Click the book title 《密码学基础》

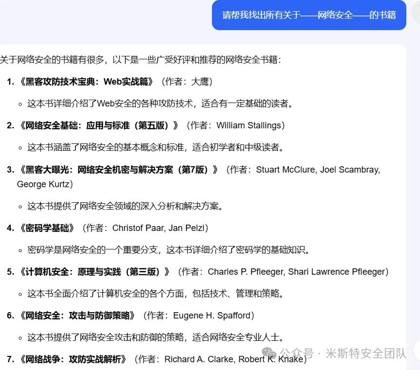tap(48, 228)
